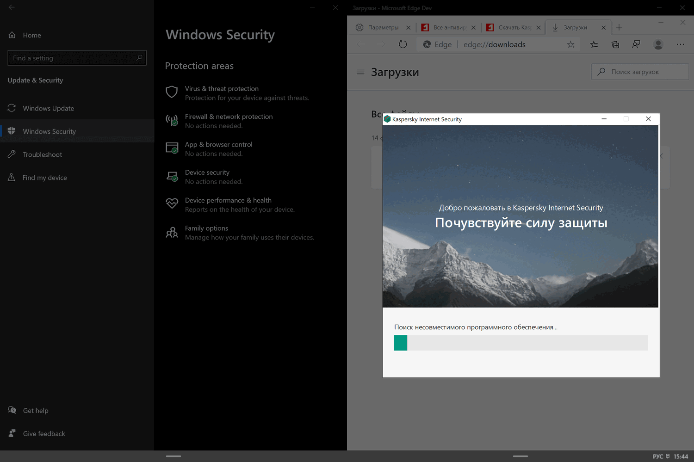This screenshot has height=462, width=694.
Task: Open the Downloads hamburger menu
Action: (360, 72)
